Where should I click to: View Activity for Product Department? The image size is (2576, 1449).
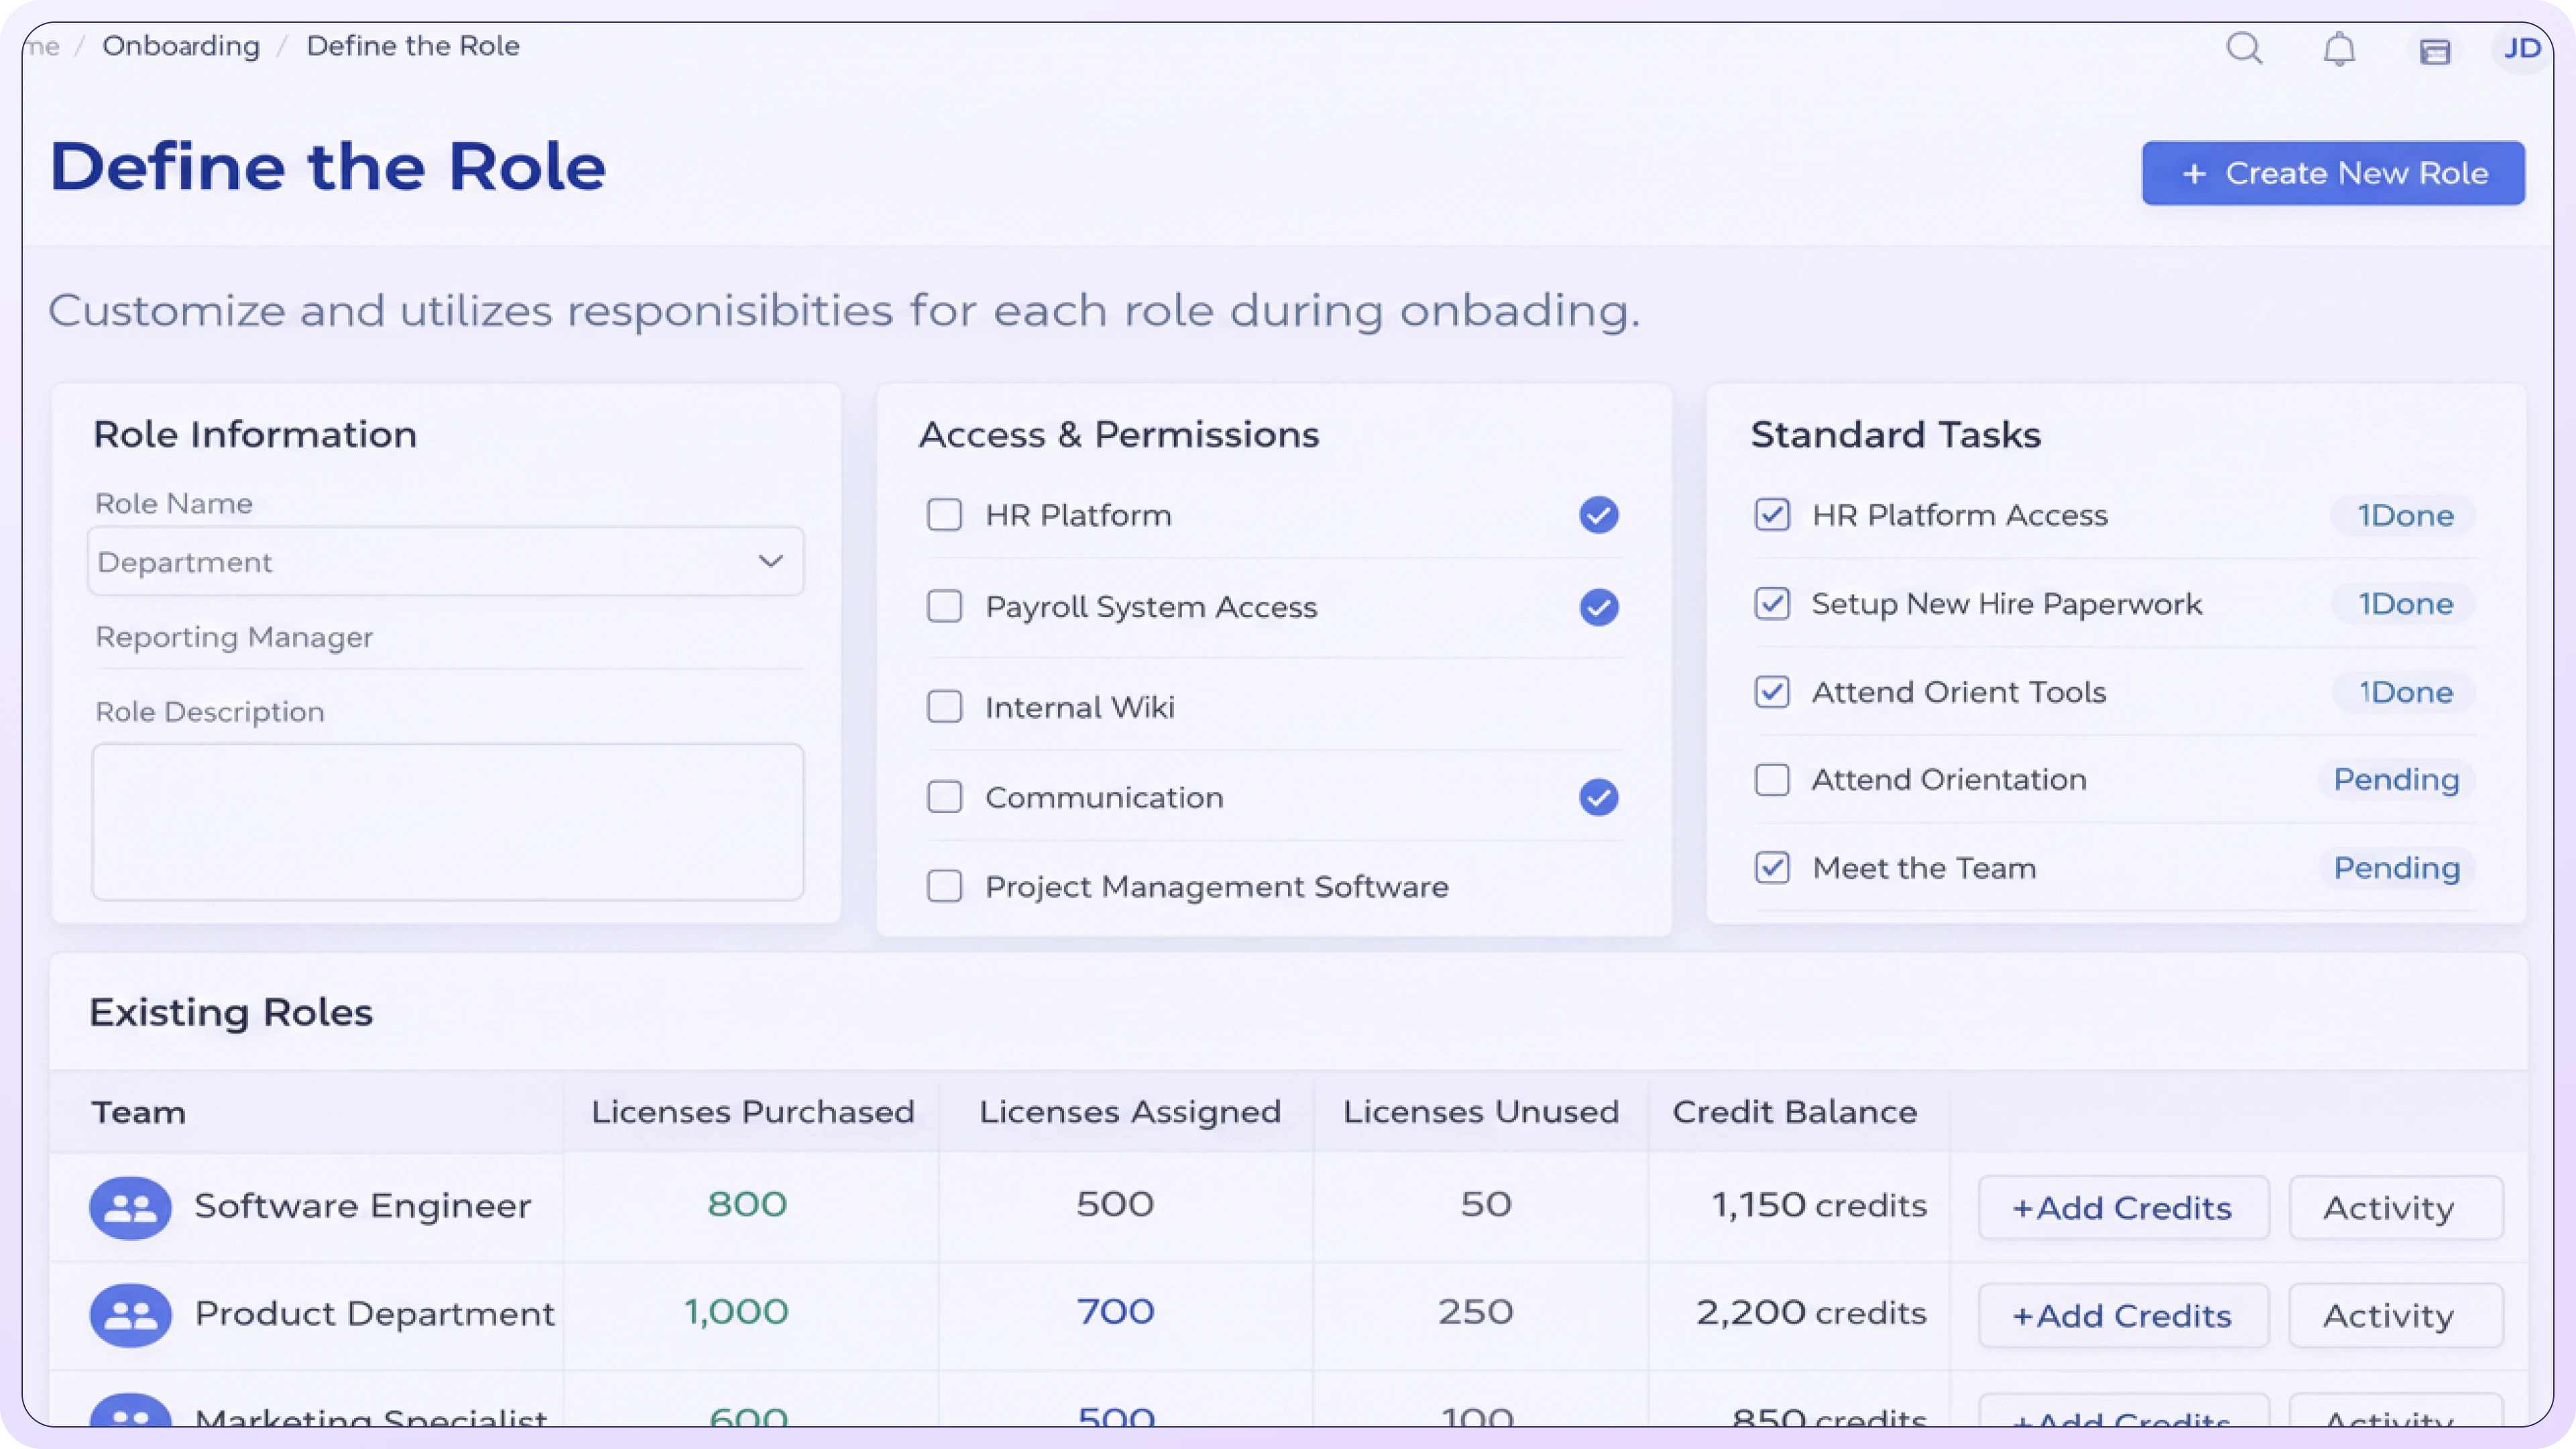click(x=2395, y=1315)
